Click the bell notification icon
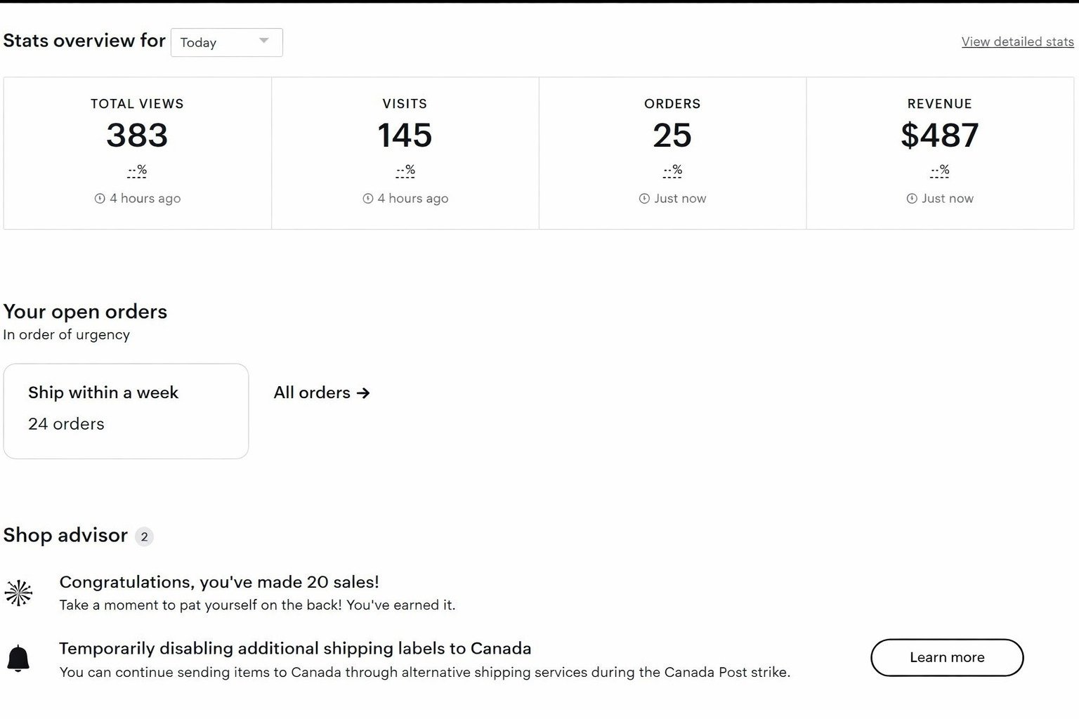 (x=18, y=659)
